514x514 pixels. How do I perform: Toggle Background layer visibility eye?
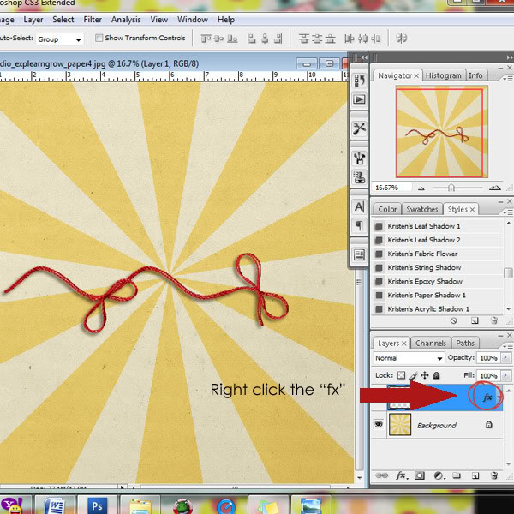379,425
